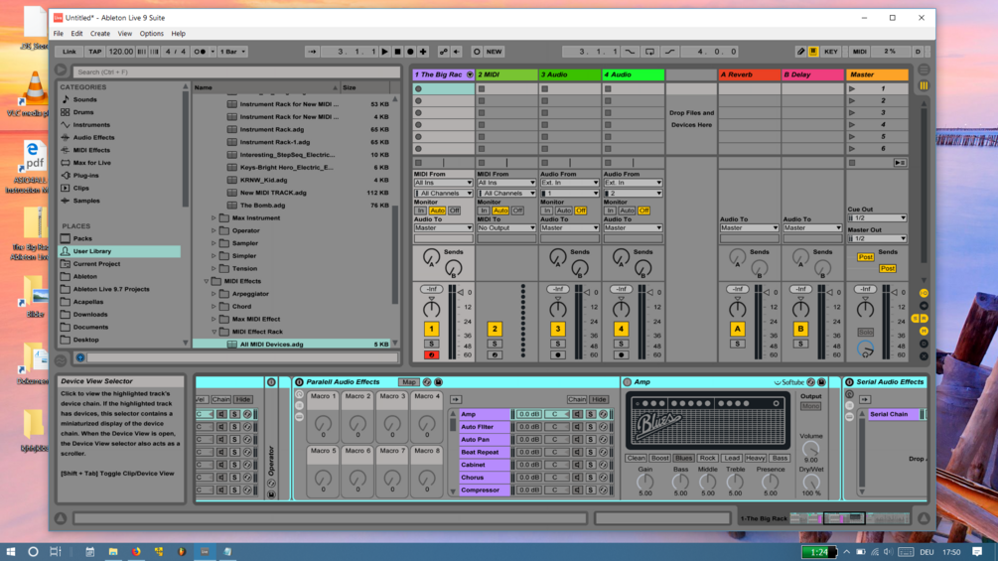Solo track 4
This screenshot has width=998, height=561.
(621, 345)
